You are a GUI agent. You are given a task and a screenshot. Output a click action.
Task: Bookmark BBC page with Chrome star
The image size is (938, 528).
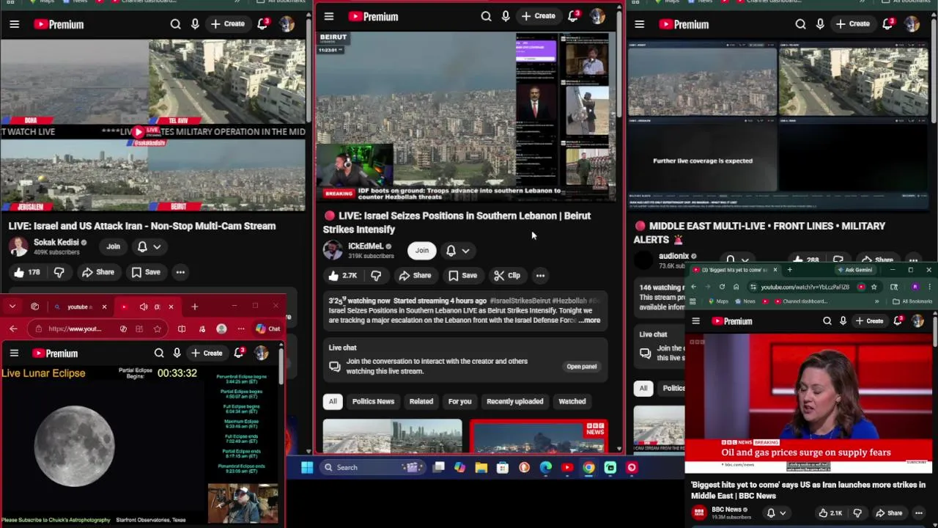tap(874, 287)
